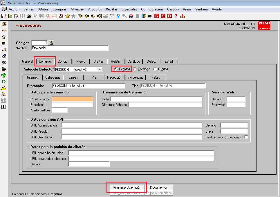Click the red G toolbar button
The image size is (280, 197).
click(157, 16)
